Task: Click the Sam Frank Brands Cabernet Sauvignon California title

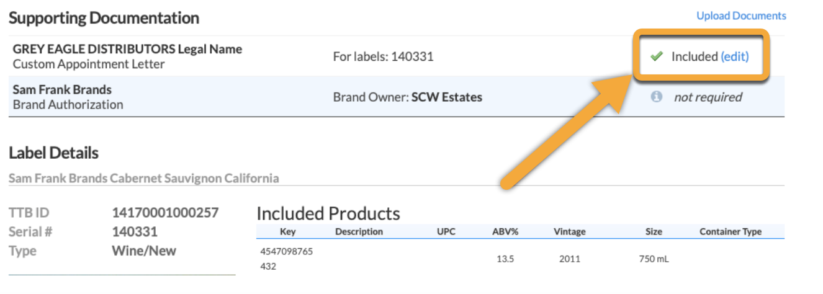Action: tap(143, 179)
